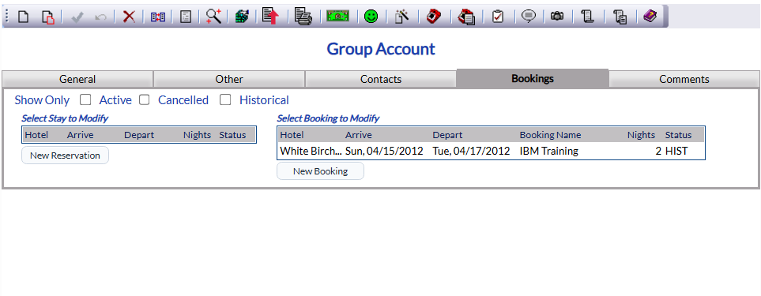Click the nights value 2 in booking row
Image resolution: width=761 pixels, height=296 pixels.
[658, 151]
